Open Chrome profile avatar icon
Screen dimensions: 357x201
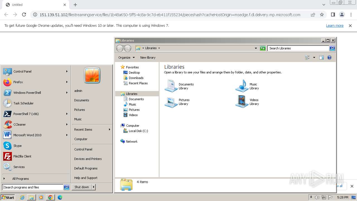click(342, 15)
